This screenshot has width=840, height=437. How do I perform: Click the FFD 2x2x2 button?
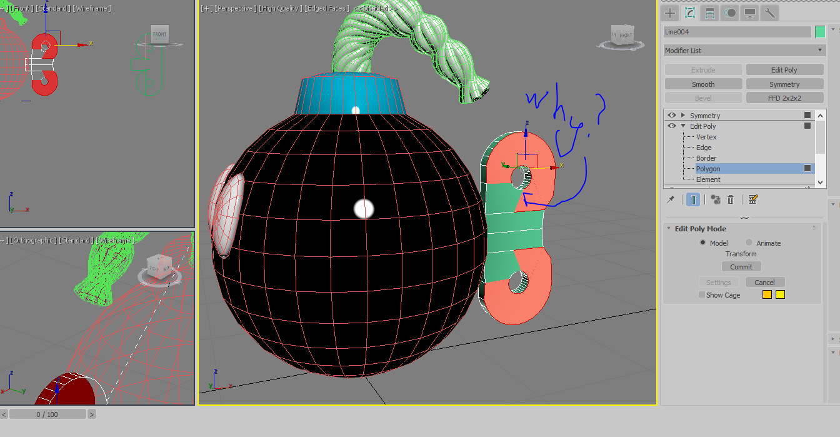point(784,98)
